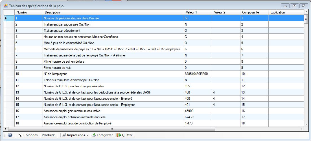311x141 pixels.
Task: Select the row selector arrow for row 1
Action: (x=9, y=18)
